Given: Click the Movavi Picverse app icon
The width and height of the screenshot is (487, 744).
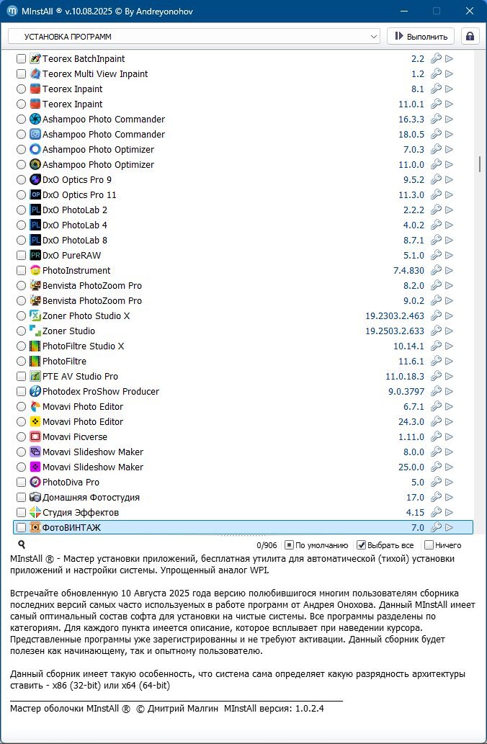Looking at the screenshot, I should (x=35, y=437).
